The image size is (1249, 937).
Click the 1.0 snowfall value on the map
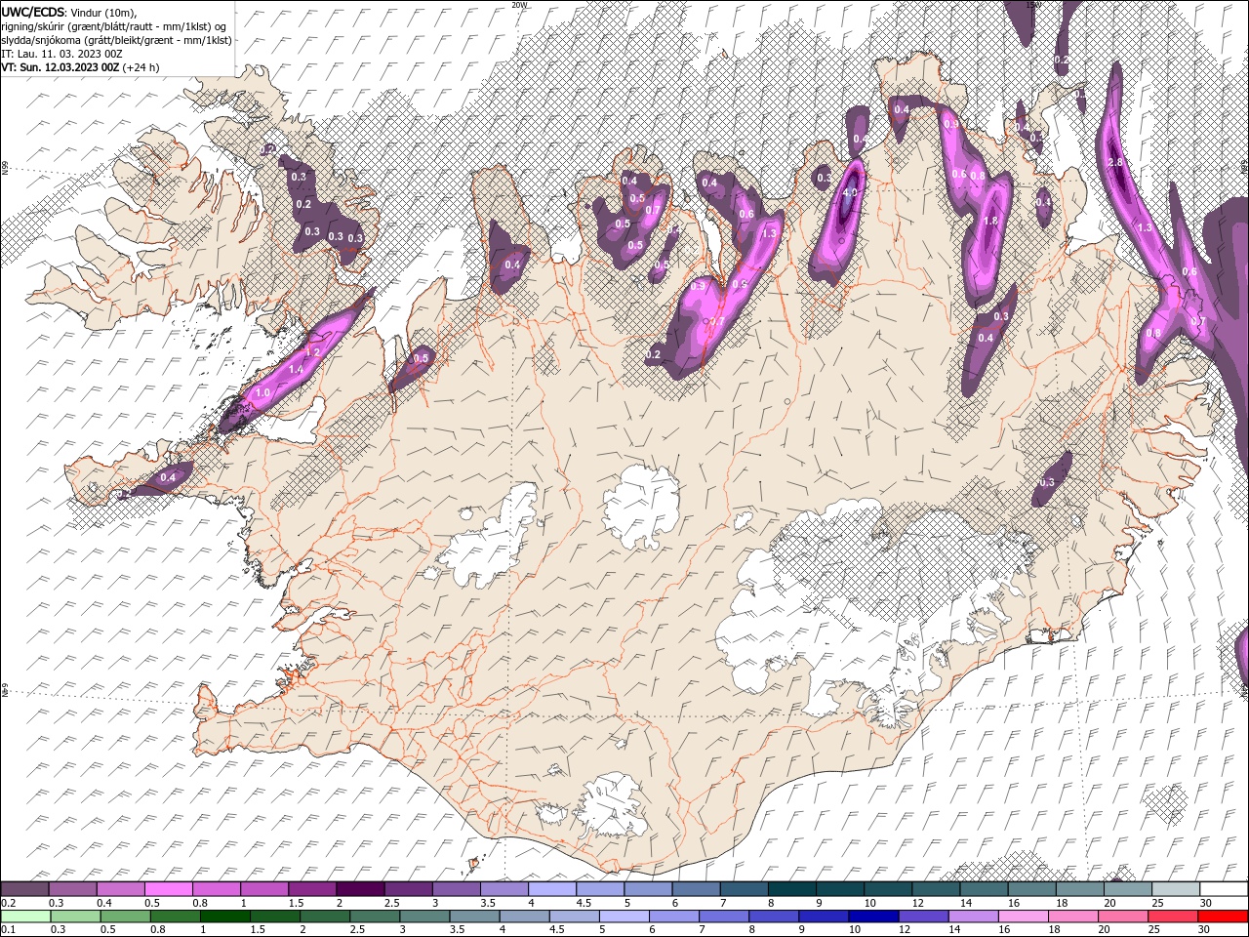[x=262, y=392]
